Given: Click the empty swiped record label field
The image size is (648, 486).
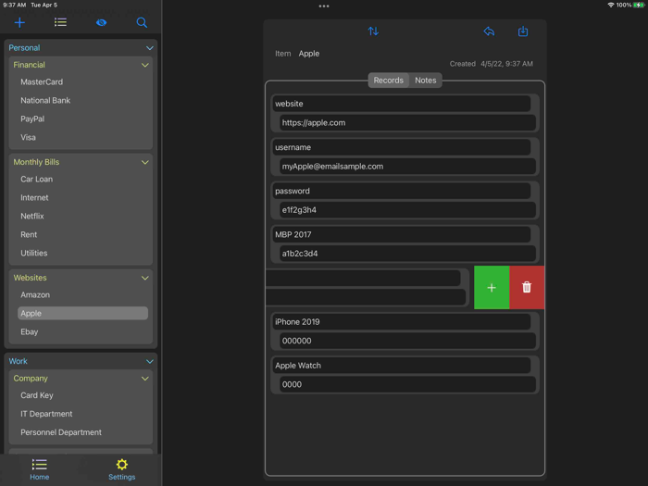Looking at the screenshot, I should [363, 278].
